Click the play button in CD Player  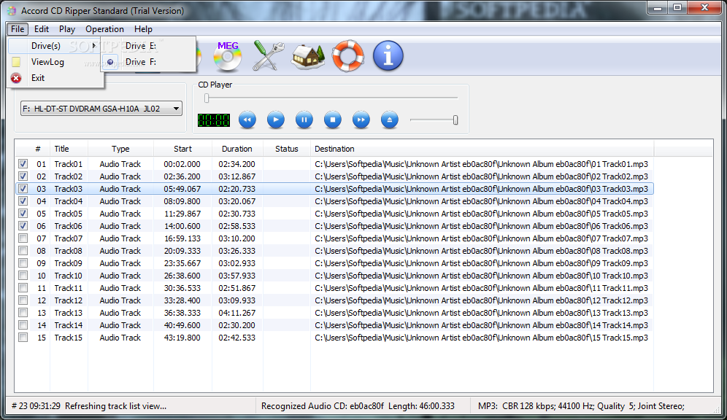276,120
